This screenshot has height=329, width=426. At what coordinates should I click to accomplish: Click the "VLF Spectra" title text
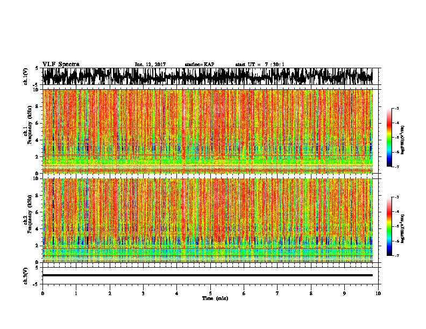pos(61,65)
